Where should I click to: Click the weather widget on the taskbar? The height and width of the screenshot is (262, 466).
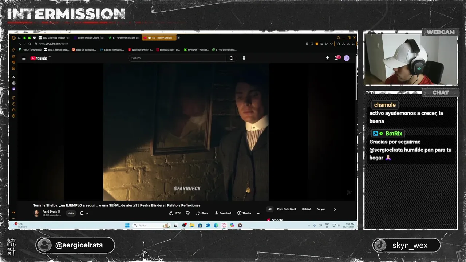[x=20, y=225]
